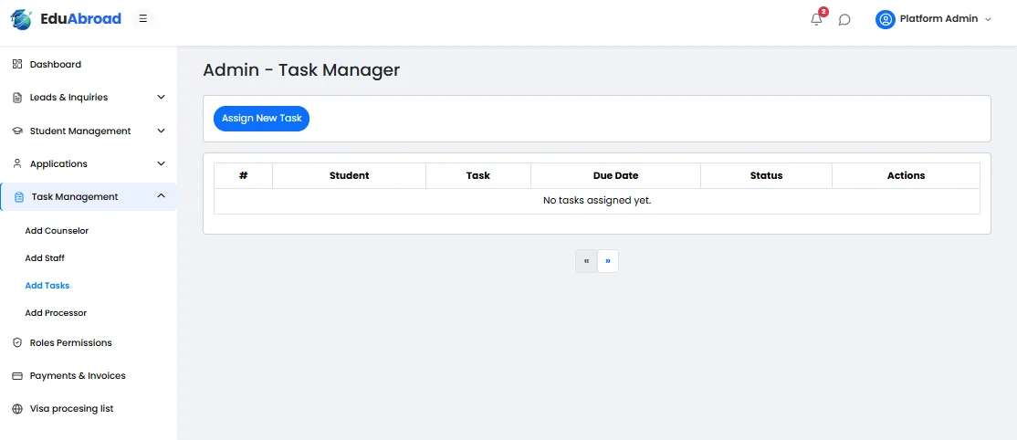Click the Roles Permissions shield icon

click(17, 342)
